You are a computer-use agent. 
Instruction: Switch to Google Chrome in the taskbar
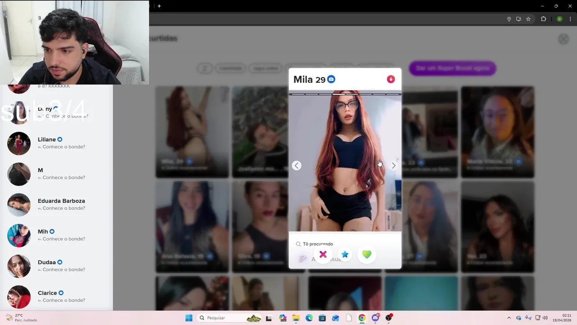(362, 318)
